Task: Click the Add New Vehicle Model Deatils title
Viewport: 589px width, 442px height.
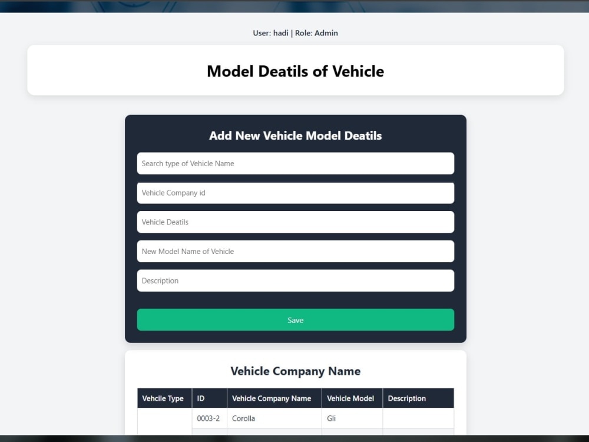Action: click(x=295, y=136)
